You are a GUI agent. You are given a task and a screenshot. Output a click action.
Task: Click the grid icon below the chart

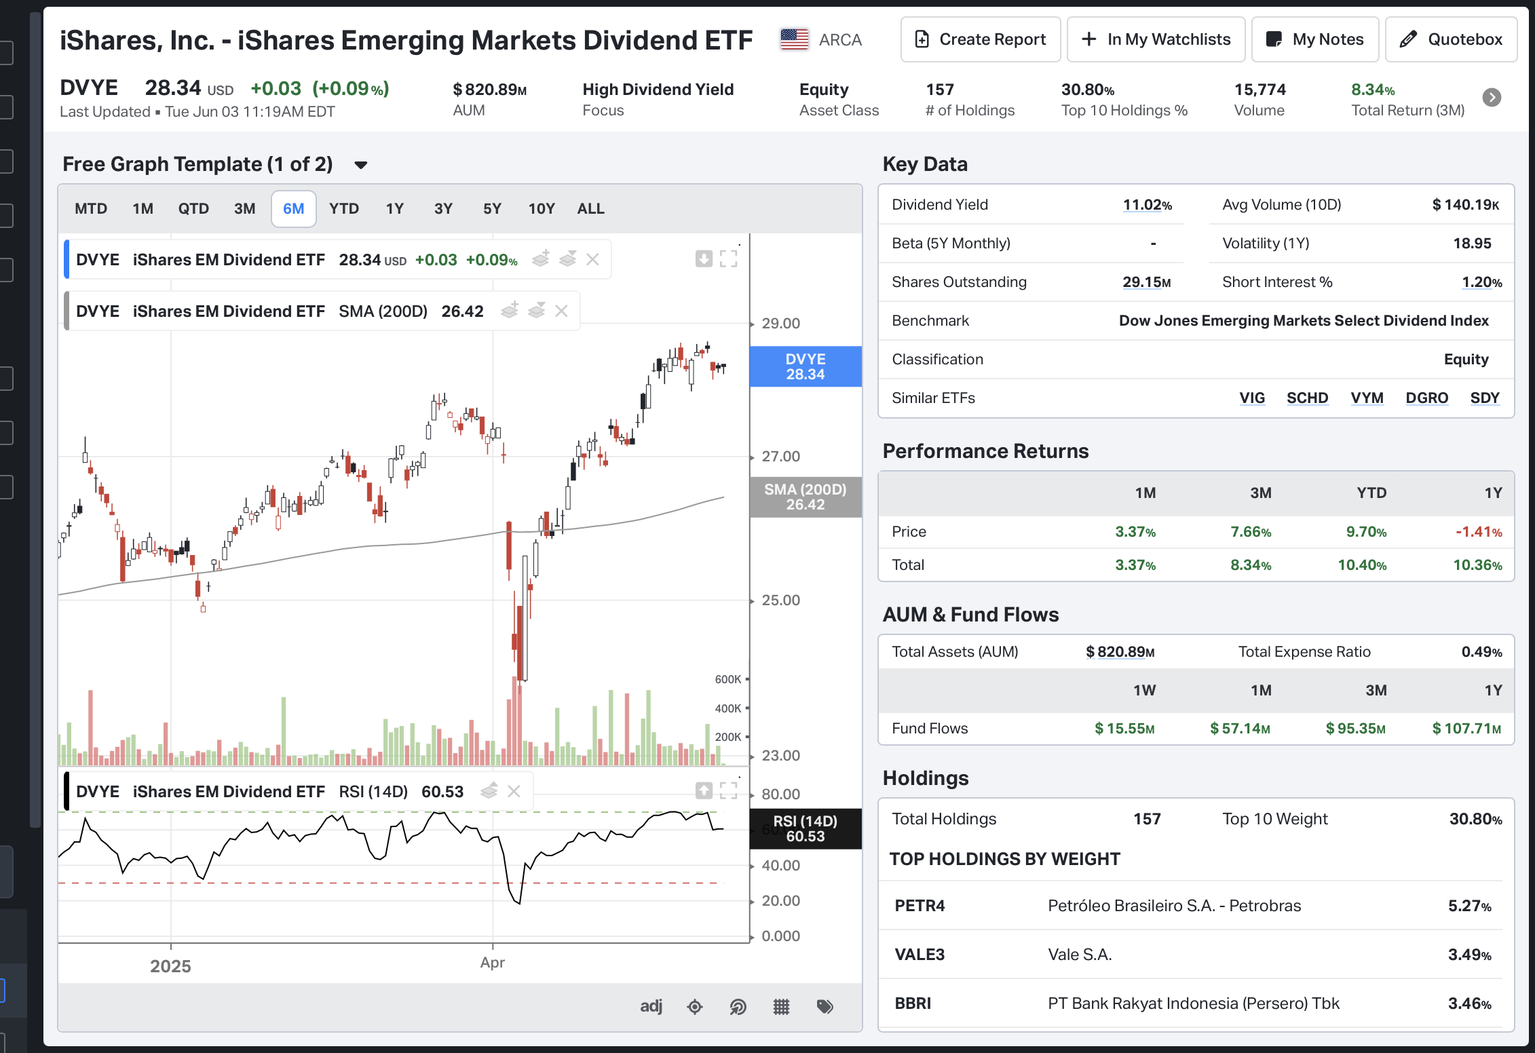point(781,1007)
